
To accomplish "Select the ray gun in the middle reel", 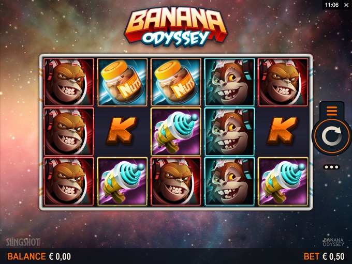I will (176, 132).
